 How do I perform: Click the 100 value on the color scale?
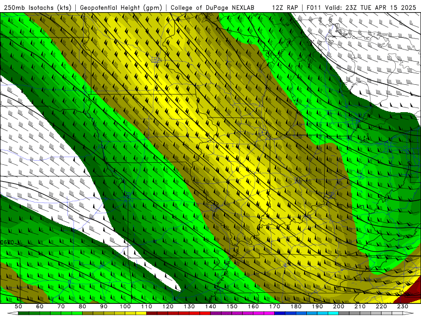pyautogui.click(x=125, y=307)
